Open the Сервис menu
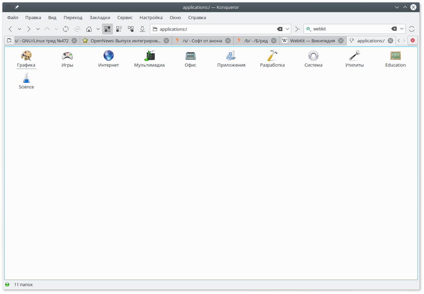Viewport: 424px width, 294px height. pos(125,17)
